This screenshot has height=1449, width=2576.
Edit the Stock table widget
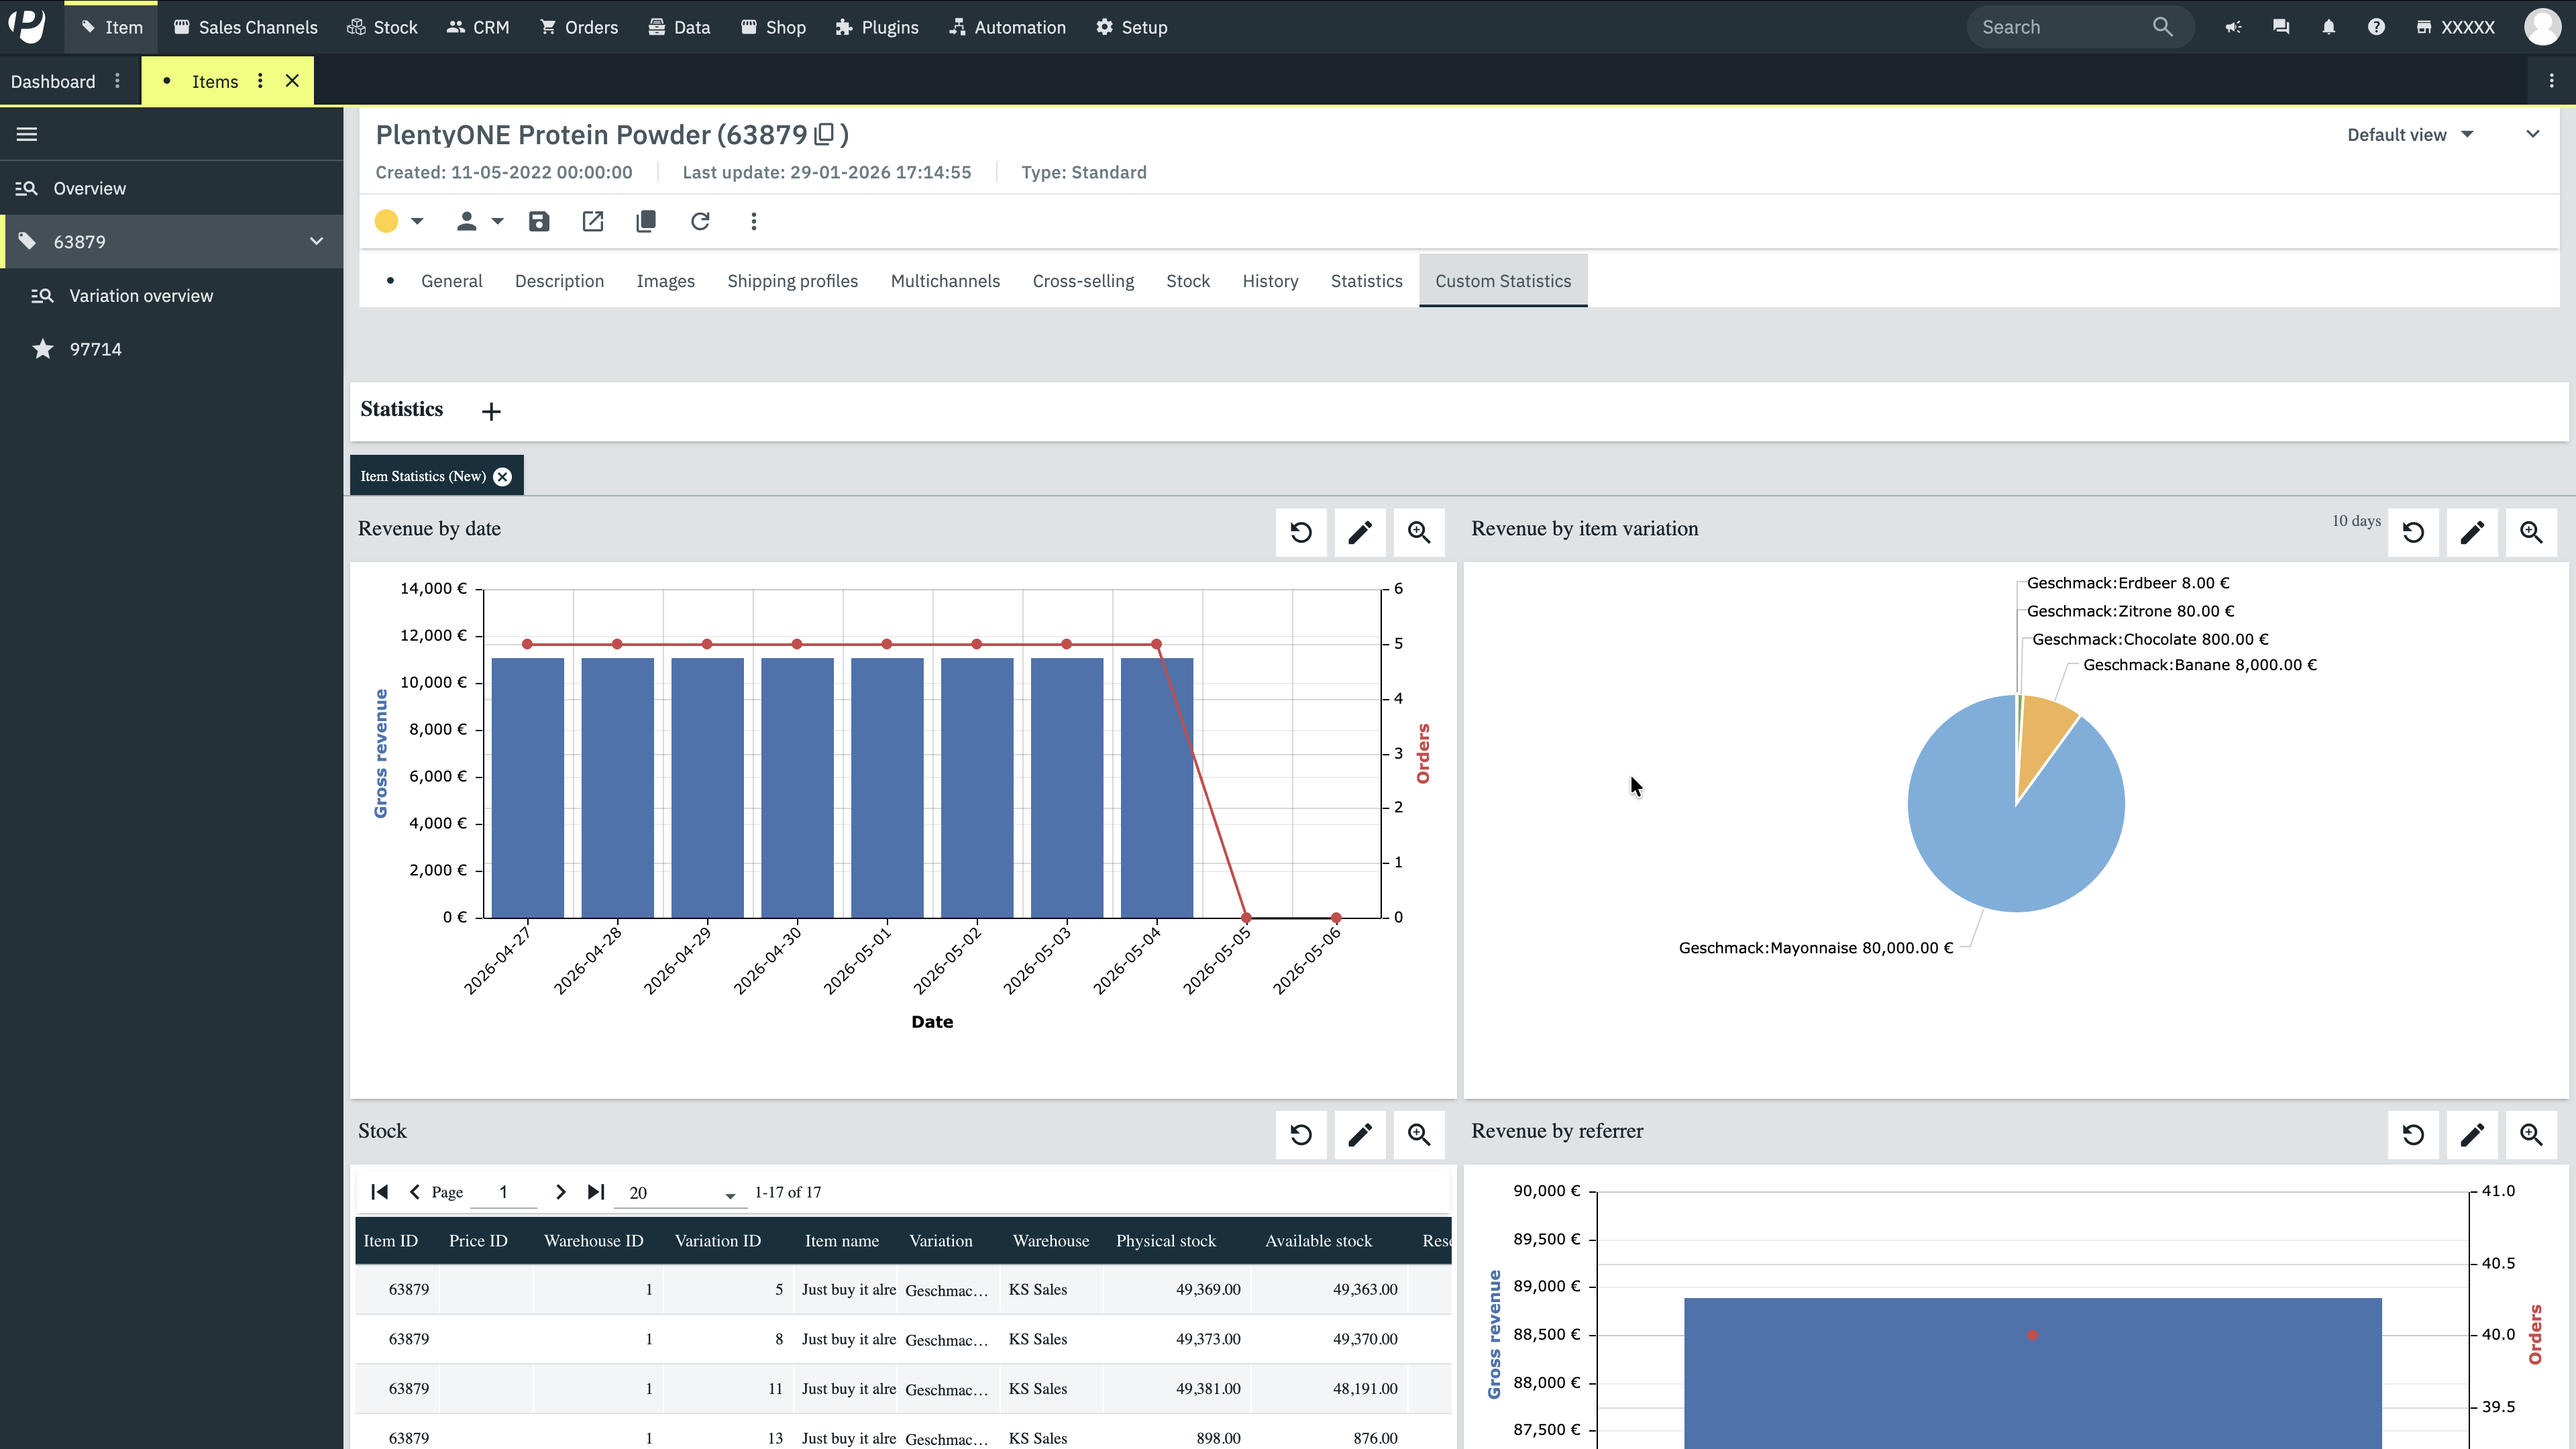tap(1360, 1135)
